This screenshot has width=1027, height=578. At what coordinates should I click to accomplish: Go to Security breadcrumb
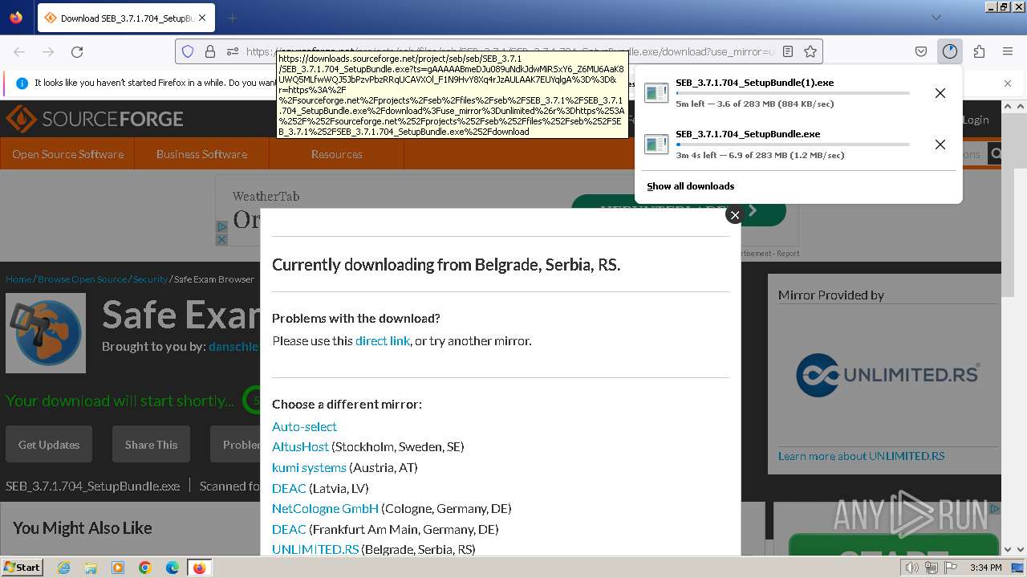click(x=150, y=279)
